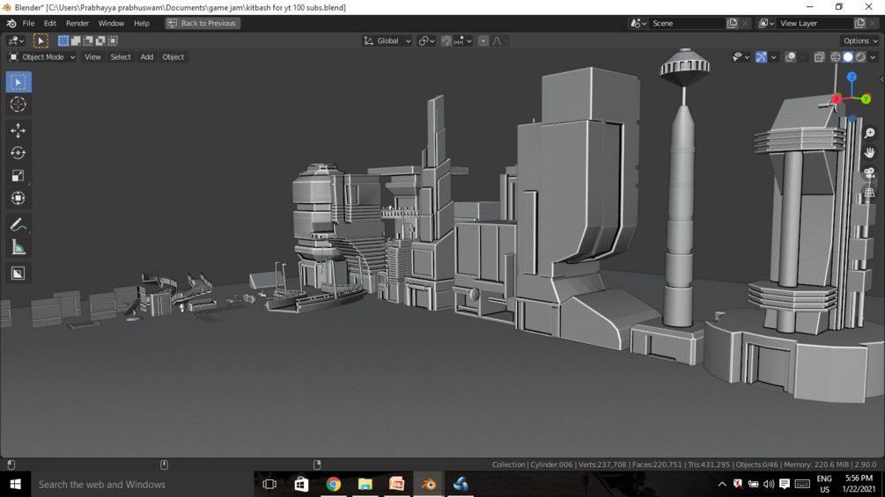Open the Render menu
The image size is (885, 497).
pyautogui.click(x=77, y=24)
